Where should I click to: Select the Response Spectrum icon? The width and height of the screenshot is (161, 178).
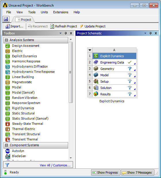point(7,103)
